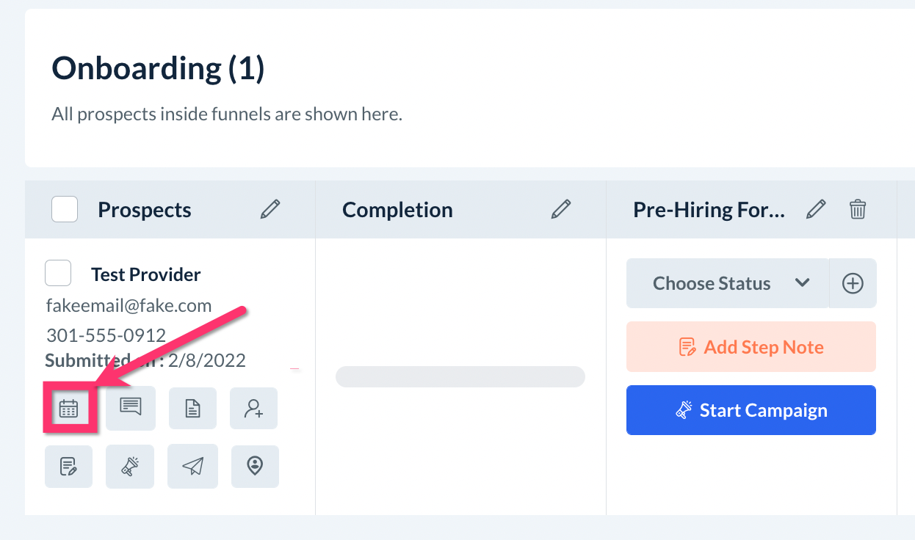Viewport: 915px width, 540px height.
Task: Click the document file icon
Action: point(192,408)
